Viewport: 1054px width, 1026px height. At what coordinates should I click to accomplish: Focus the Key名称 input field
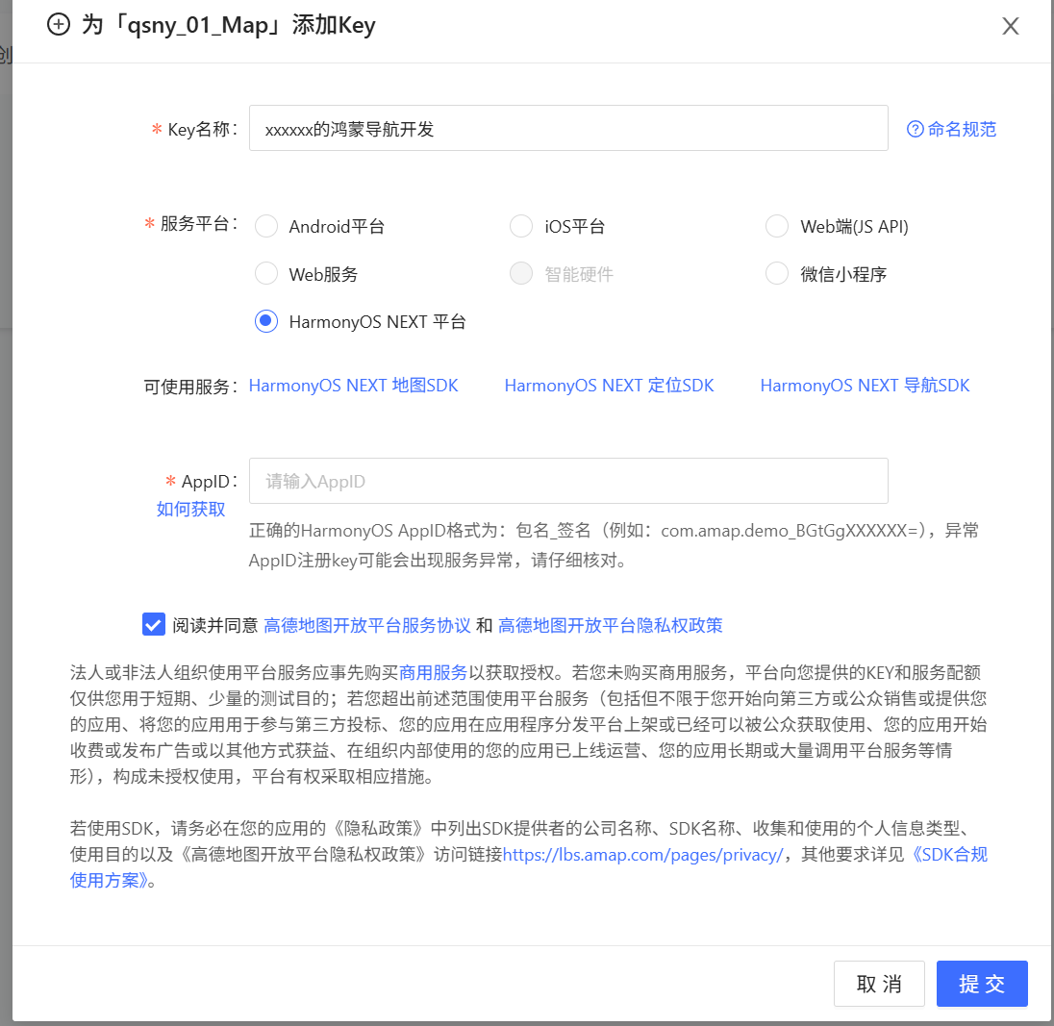(x=568, y=128)
